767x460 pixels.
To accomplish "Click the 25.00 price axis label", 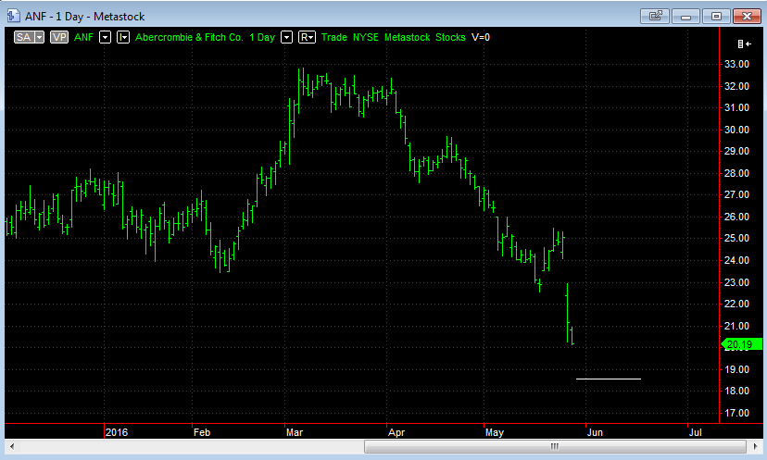I will [x=736, y=238].
